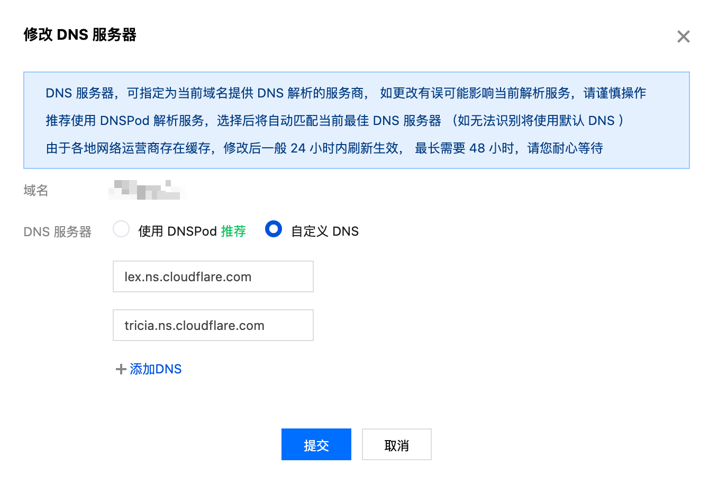This screenshot has height=483, width=709.
Task: Click the selected 自定义 DNS radio circle
Action: tap(274, 229)
